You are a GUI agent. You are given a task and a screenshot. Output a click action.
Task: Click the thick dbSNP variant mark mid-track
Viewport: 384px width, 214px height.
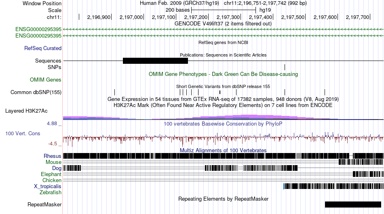pos(220,92)
